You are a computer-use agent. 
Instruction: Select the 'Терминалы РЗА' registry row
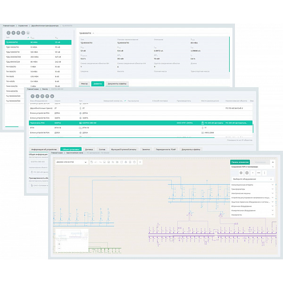141,123
